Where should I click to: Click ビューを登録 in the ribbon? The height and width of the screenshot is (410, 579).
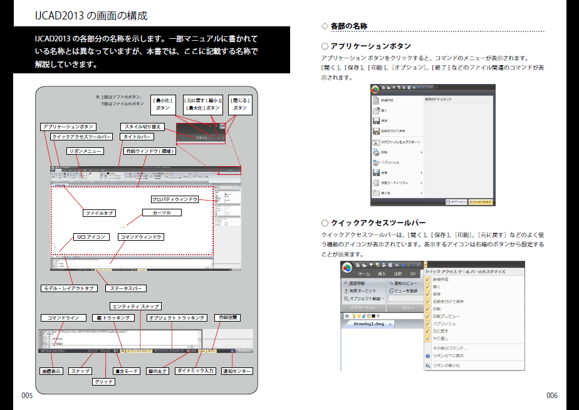[403, 291]
